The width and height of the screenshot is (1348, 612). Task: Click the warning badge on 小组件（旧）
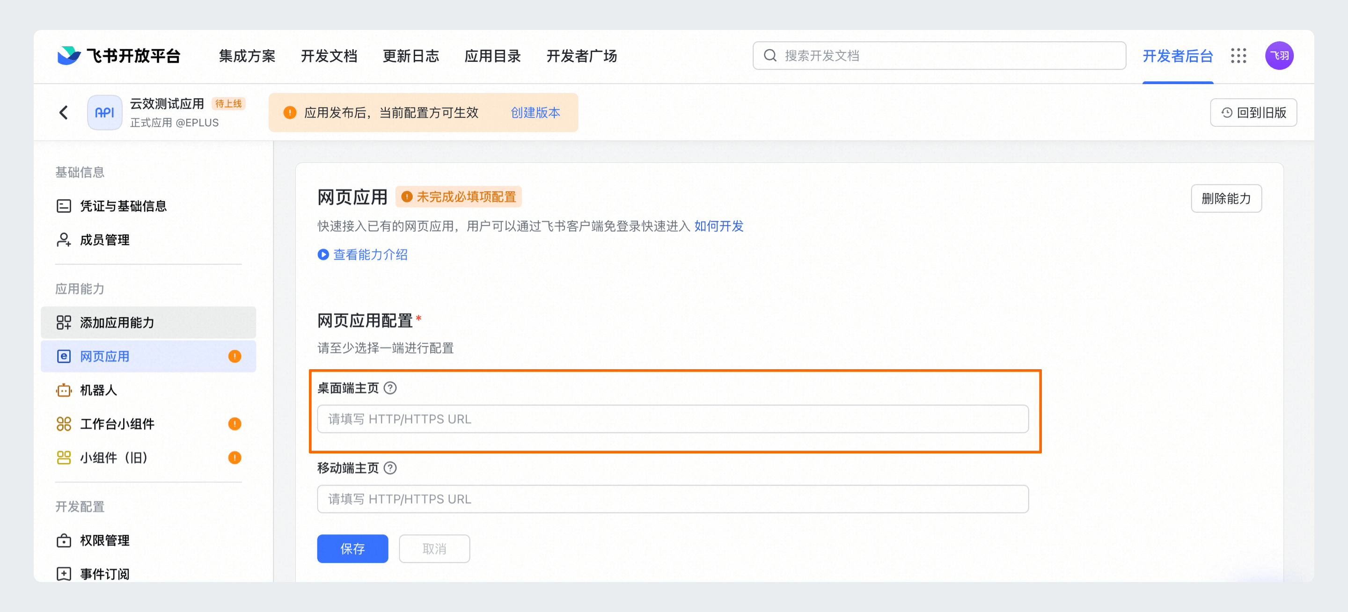tap(234, 458)
